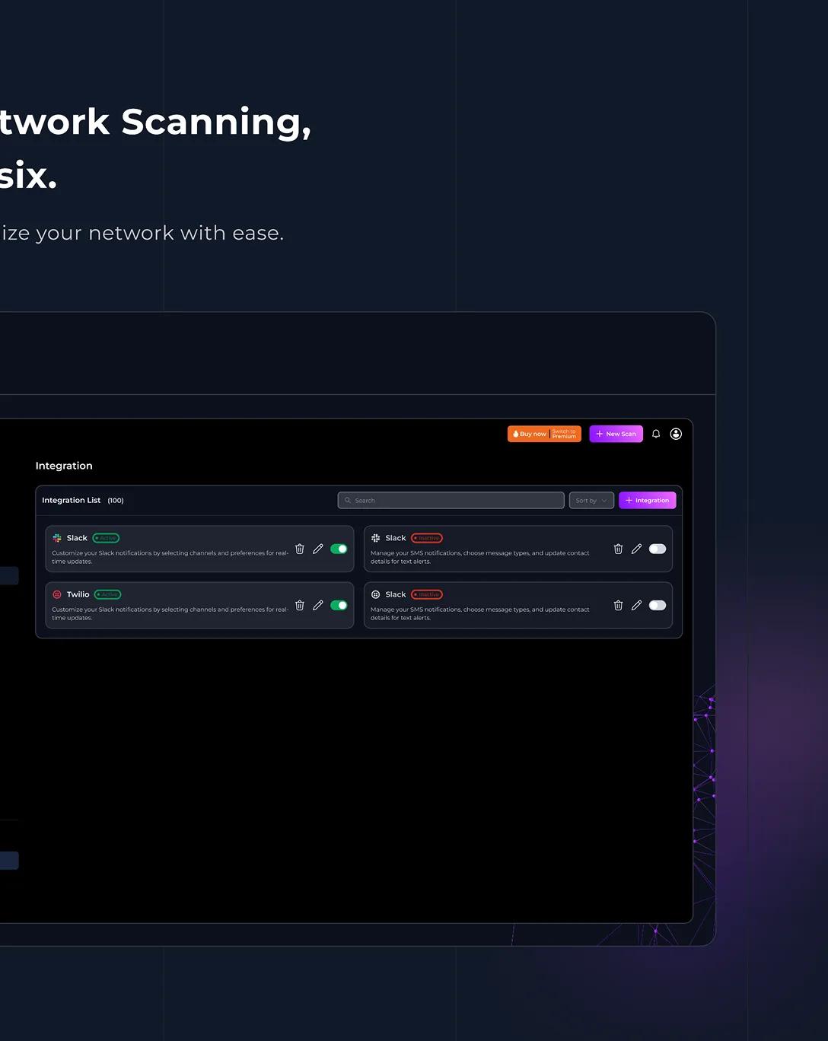Open the user profile icon
This screenshot has height=1041, width=828.
(676, 434)
